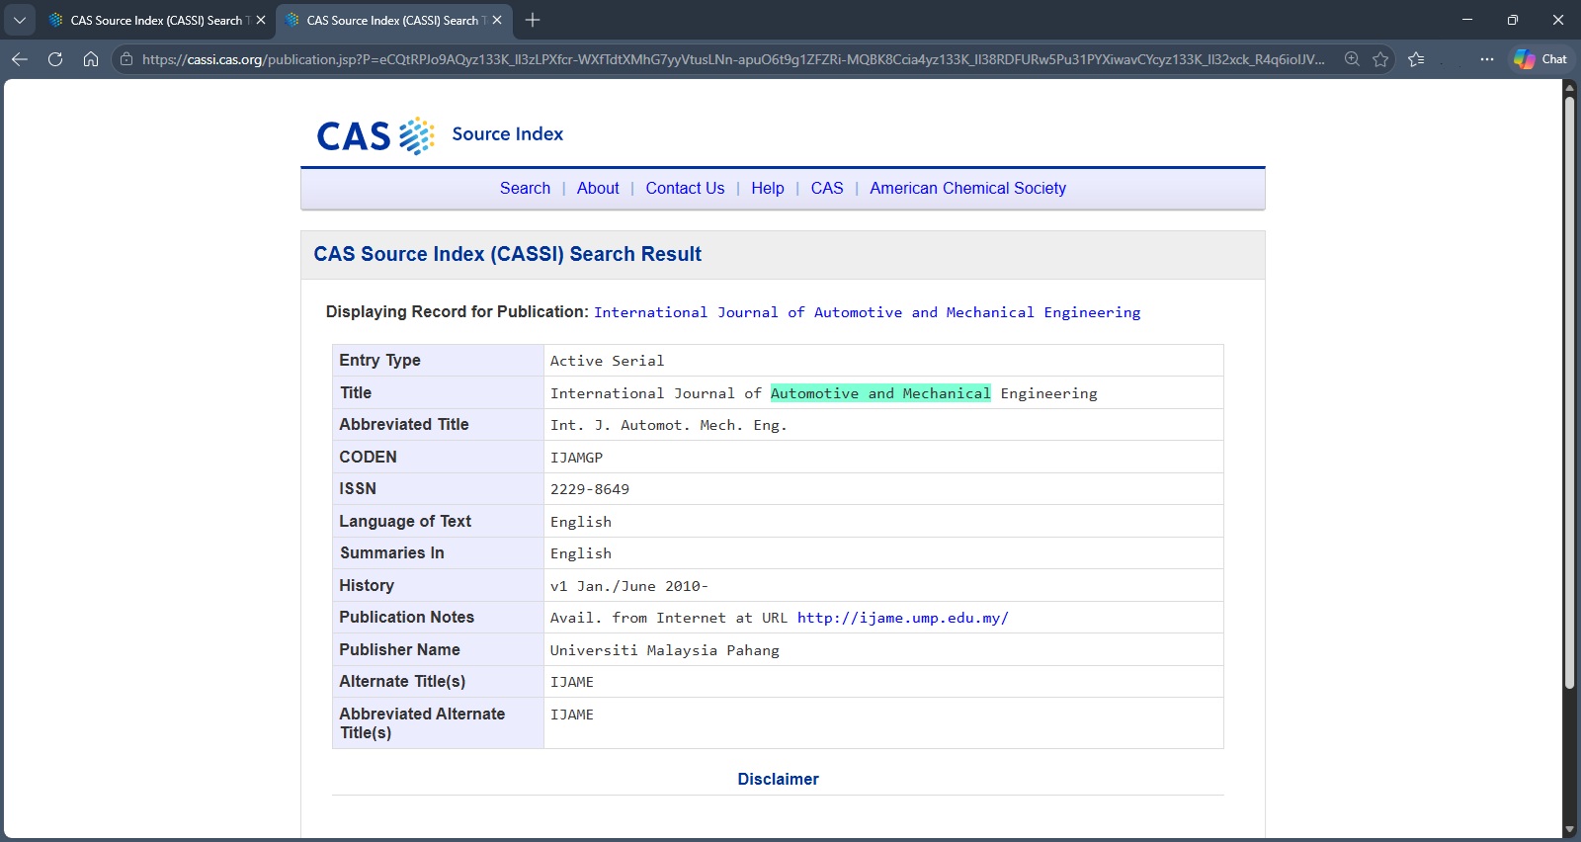1581x842 pixels.
Task: Open the Disclaimer link
Action: pos(778,779)
